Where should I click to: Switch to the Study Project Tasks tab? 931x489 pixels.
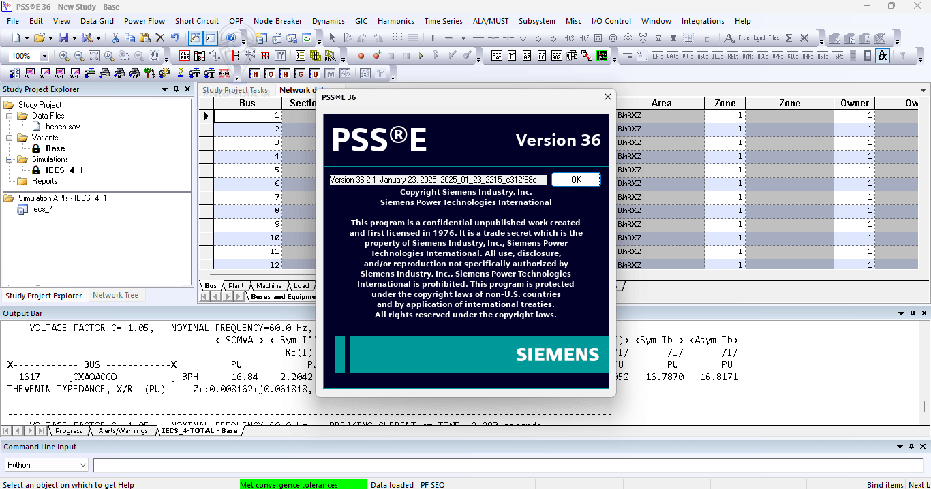tap(235, 90)
